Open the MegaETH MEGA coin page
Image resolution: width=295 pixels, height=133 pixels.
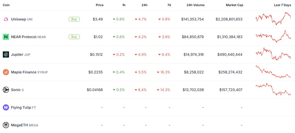[x=24, y=125]
